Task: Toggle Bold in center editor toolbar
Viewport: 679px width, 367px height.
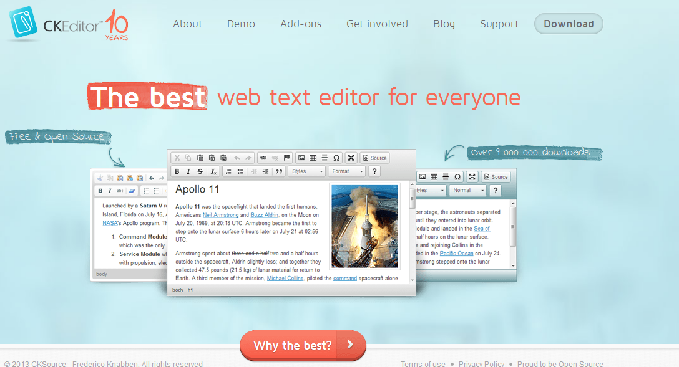Action: pyautogui.click(x=177, y=171)
